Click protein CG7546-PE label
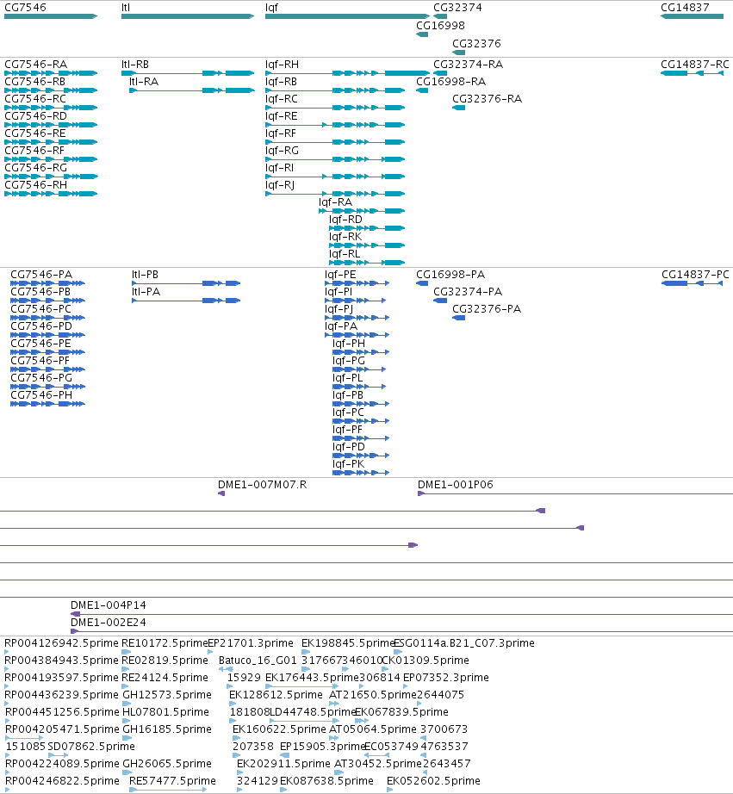 coord(40,344)
